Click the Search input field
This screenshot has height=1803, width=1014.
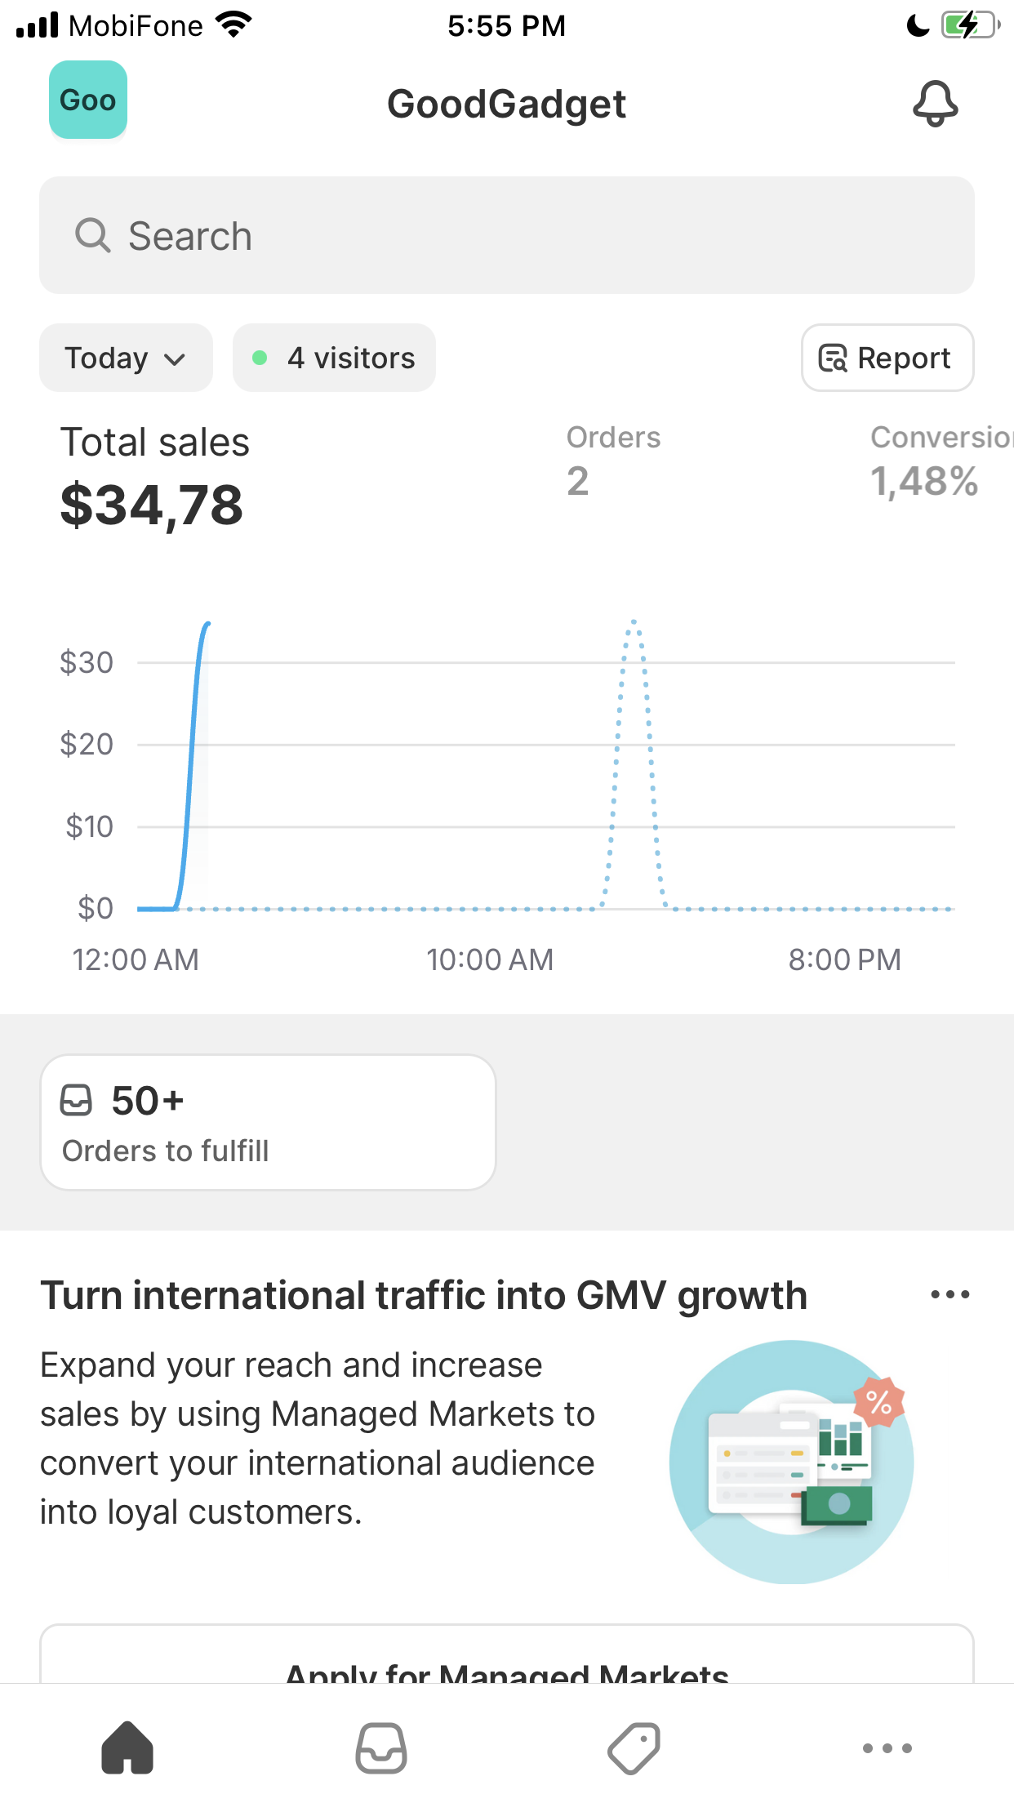507,235
